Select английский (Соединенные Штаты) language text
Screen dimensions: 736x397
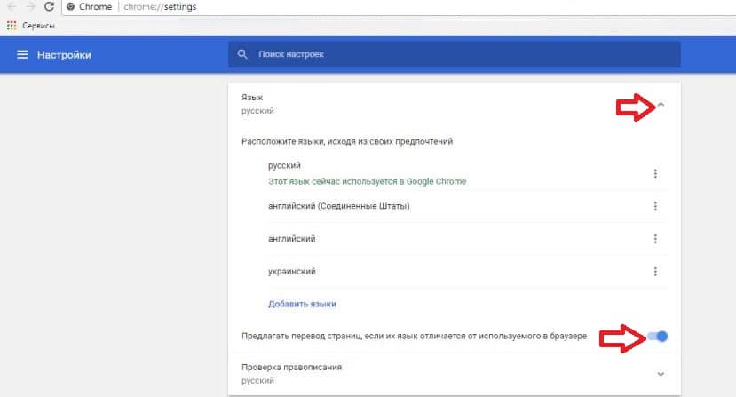click(x=339, y=206)
